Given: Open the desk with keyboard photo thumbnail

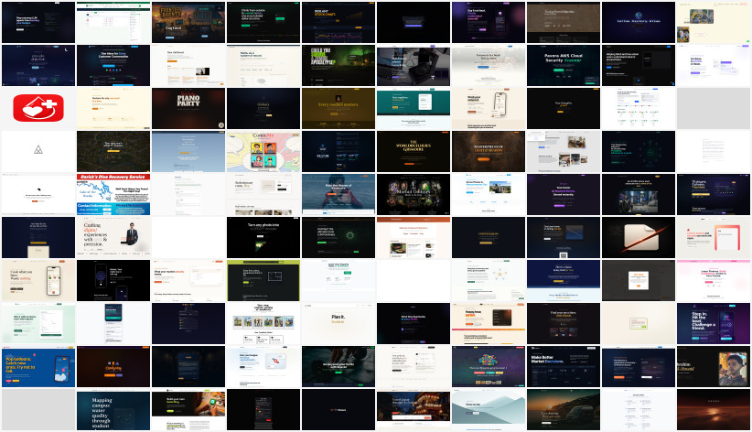Looking at the screenshot, I should [414, 66].
